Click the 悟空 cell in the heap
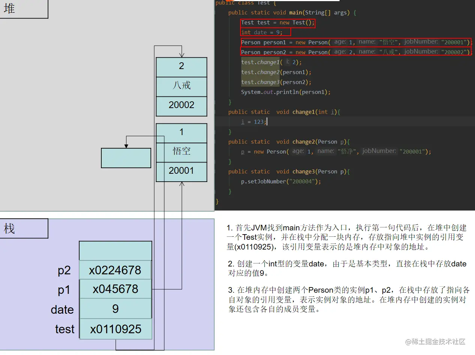Viewport: 475px width, 355px height. point(182,151)
